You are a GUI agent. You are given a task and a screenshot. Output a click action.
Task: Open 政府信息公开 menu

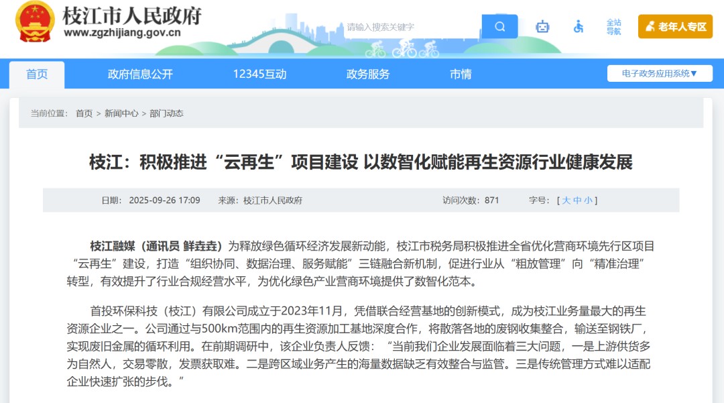click(x=140, y=74)
